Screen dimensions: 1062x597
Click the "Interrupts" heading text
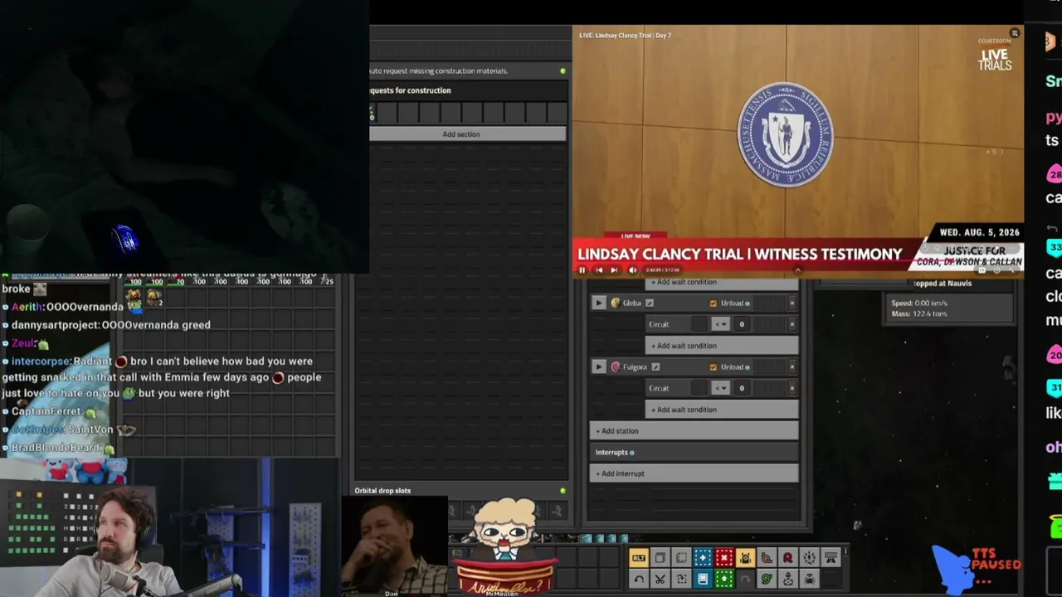point(611,453)
